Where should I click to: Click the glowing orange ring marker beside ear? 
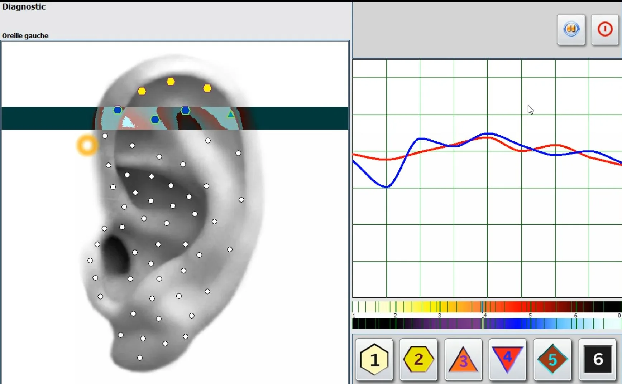87,145
